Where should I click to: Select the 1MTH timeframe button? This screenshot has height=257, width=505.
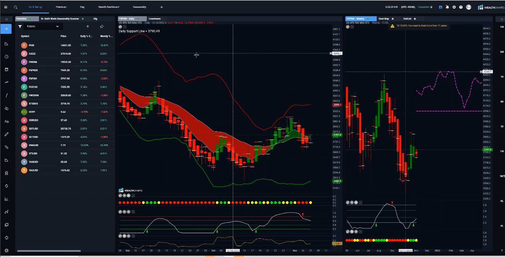click(x=502, y=176)
